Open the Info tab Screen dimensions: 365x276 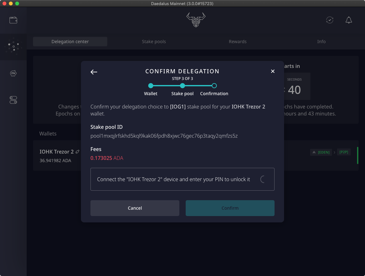point(321,42)
